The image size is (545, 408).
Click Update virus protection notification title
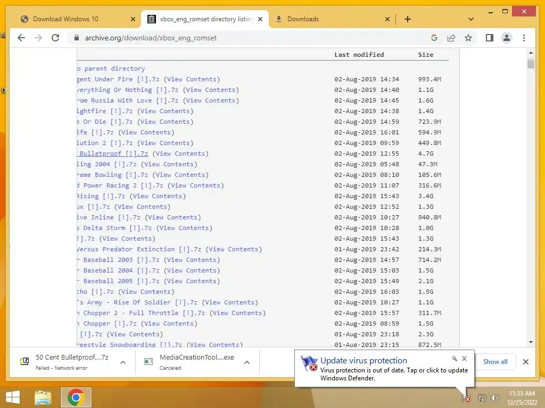point(364,361)
